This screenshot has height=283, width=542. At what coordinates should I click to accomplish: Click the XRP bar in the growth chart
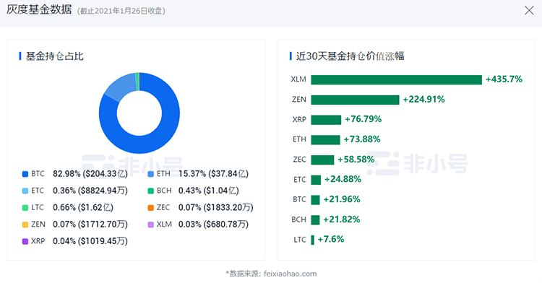(326, 120)
